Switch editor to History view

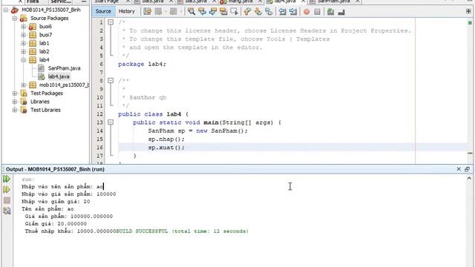click(x=127, y=11)
